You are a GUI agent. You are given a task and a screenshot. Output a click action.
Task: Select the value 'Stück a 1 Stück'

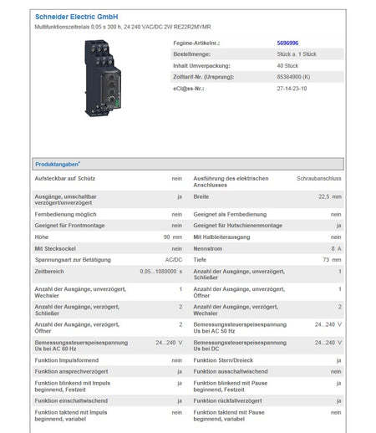click(297, 54)
